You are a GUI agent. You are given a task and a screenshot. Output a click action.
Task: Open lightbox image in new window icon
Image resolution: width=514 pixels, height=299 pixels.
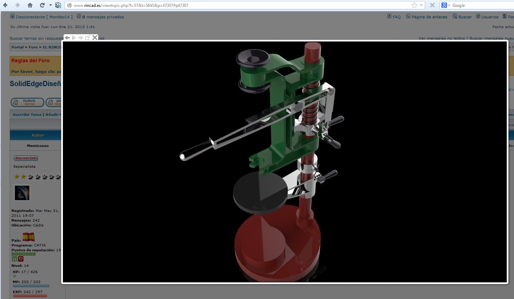[x=87, y=37]
